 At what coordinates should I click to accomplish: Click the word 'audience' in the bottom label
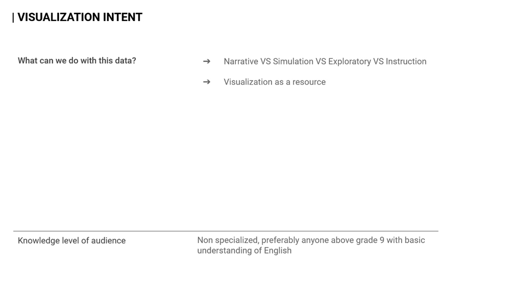[108, 241]
